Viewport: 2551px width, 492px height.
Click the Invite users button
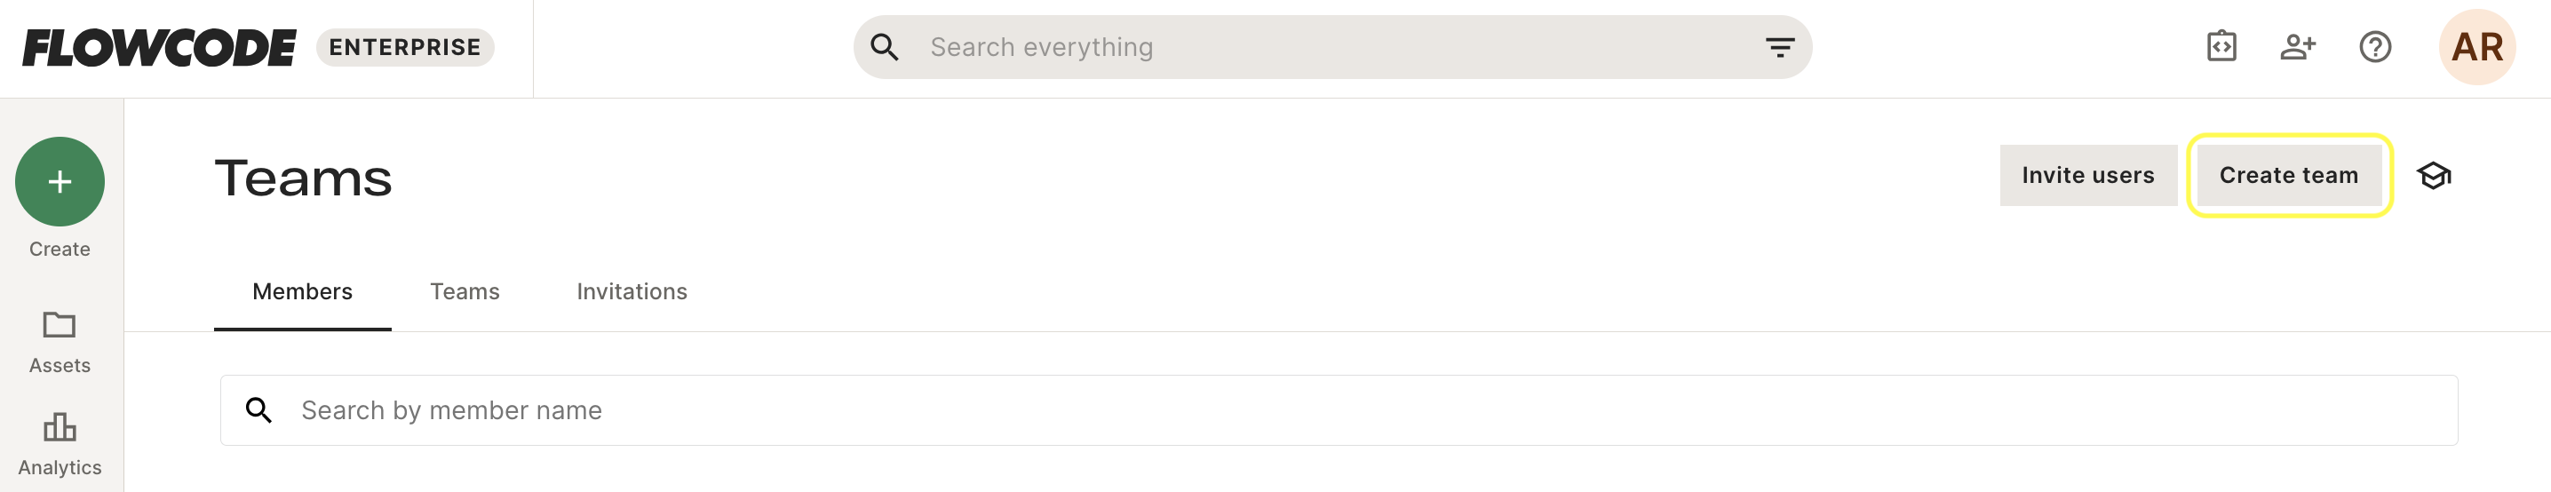coord(2087,175)
